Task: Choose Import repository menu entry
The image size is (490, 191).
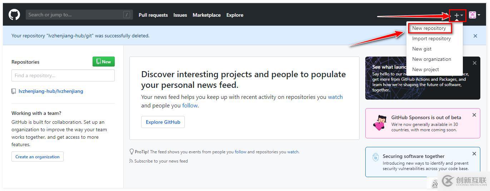Action: 431,38
